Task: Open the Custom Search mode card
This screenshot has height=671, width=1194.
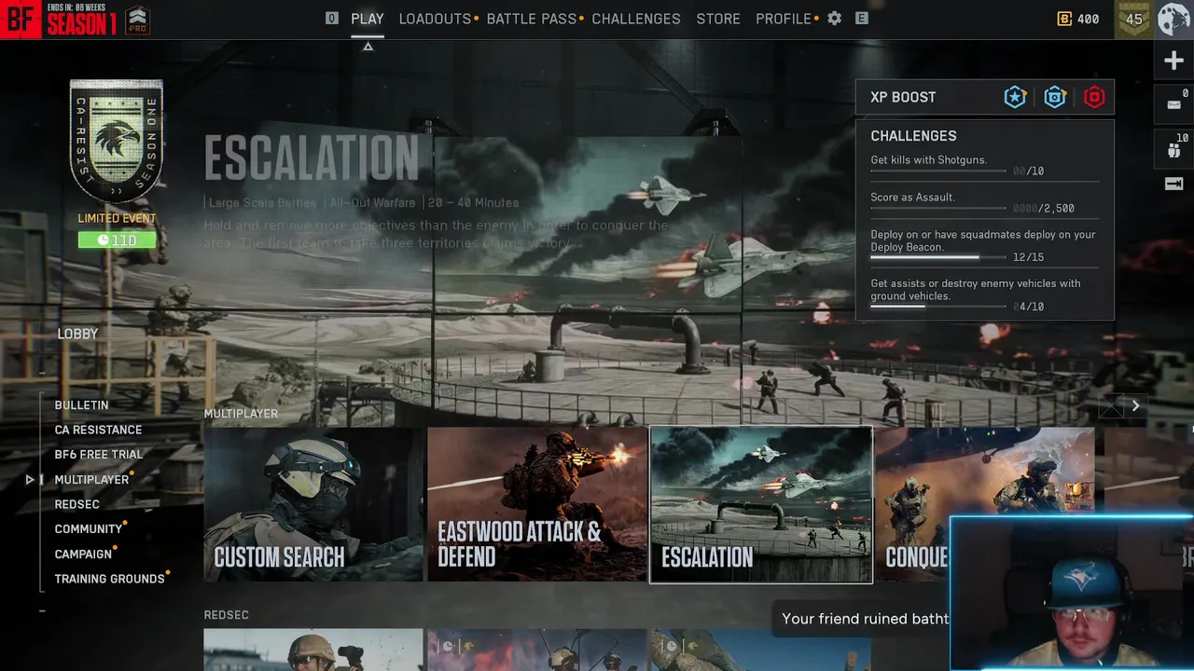Action: coord(313,504)
